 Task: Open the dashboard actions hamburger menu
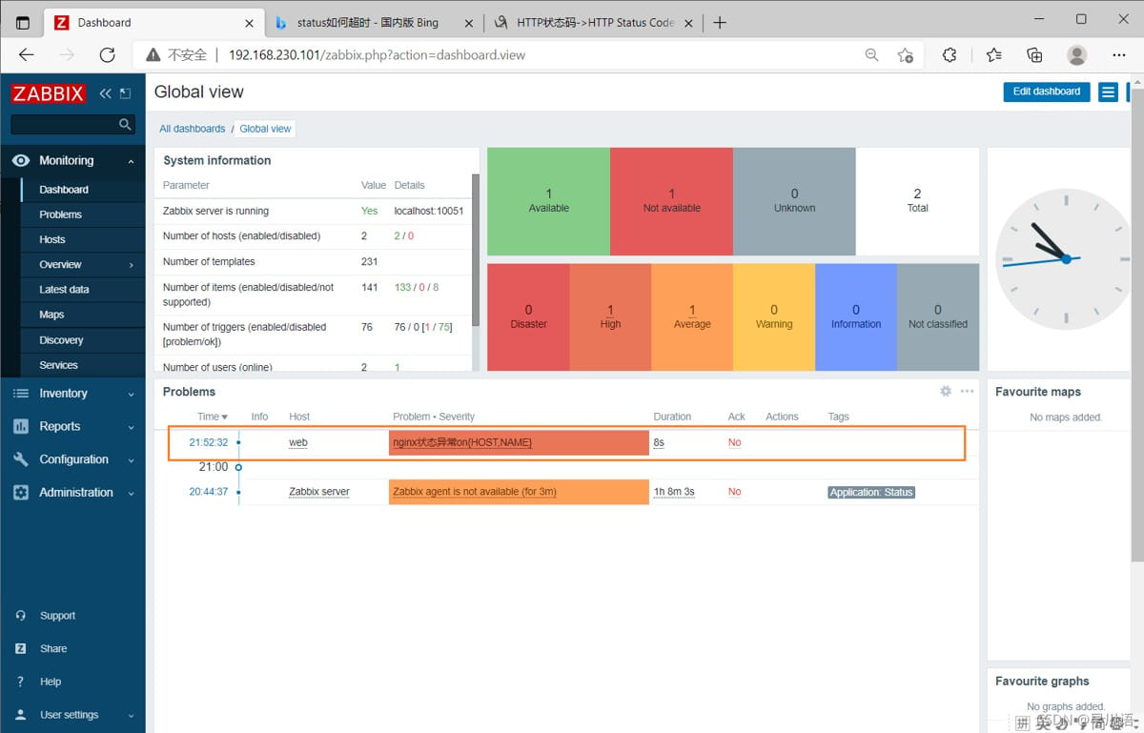click(1108, 92)
